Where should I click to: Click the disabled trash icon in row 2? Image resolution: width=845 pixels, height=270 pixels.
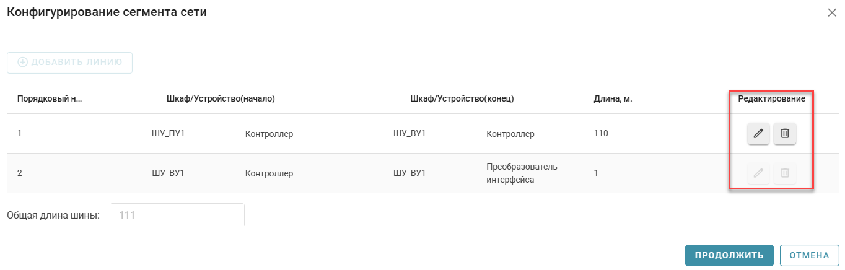pos(784,173)
